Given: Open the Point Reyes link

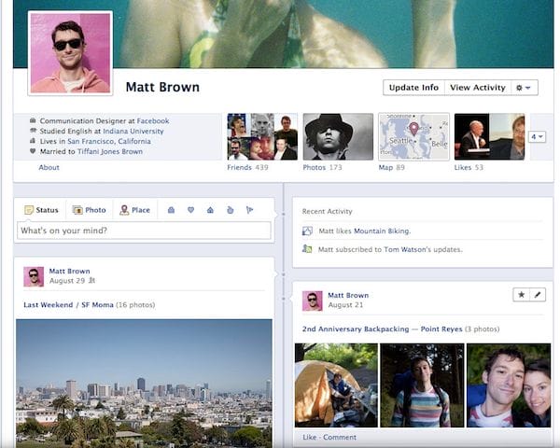Looking at the screenshot, I should [441, 329].
